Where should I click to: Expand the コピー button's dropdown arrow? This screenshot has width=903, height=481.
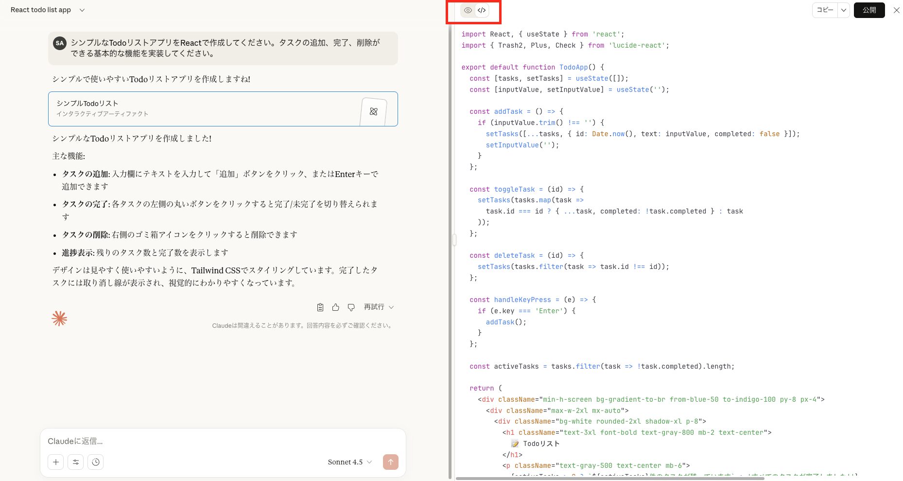[x=844, y=10]
